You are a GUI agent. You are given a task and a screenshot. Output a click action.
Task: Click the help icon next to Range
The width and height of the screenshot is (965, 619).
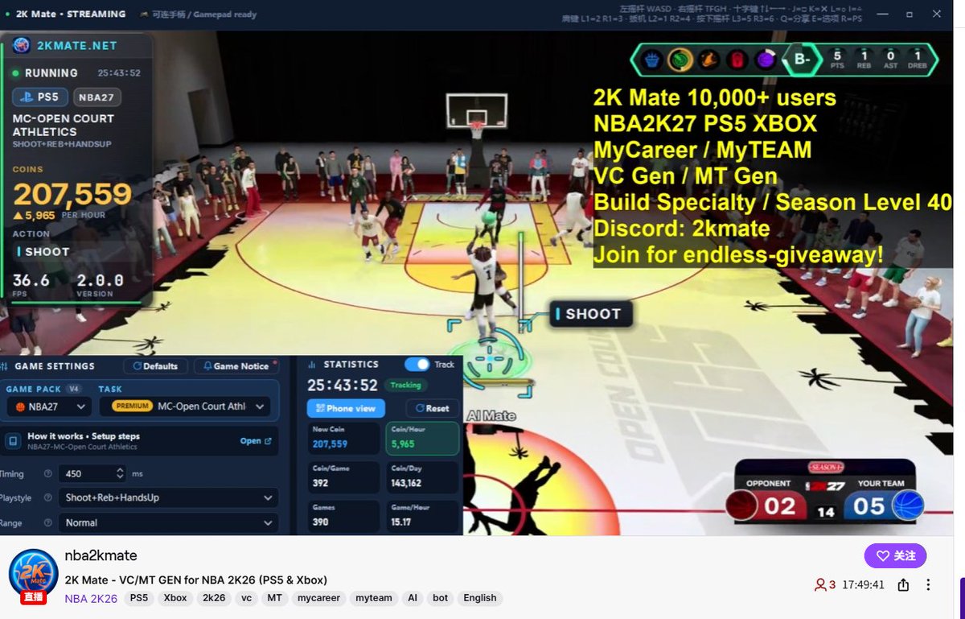pyautogui.click(x=48, y=523)
